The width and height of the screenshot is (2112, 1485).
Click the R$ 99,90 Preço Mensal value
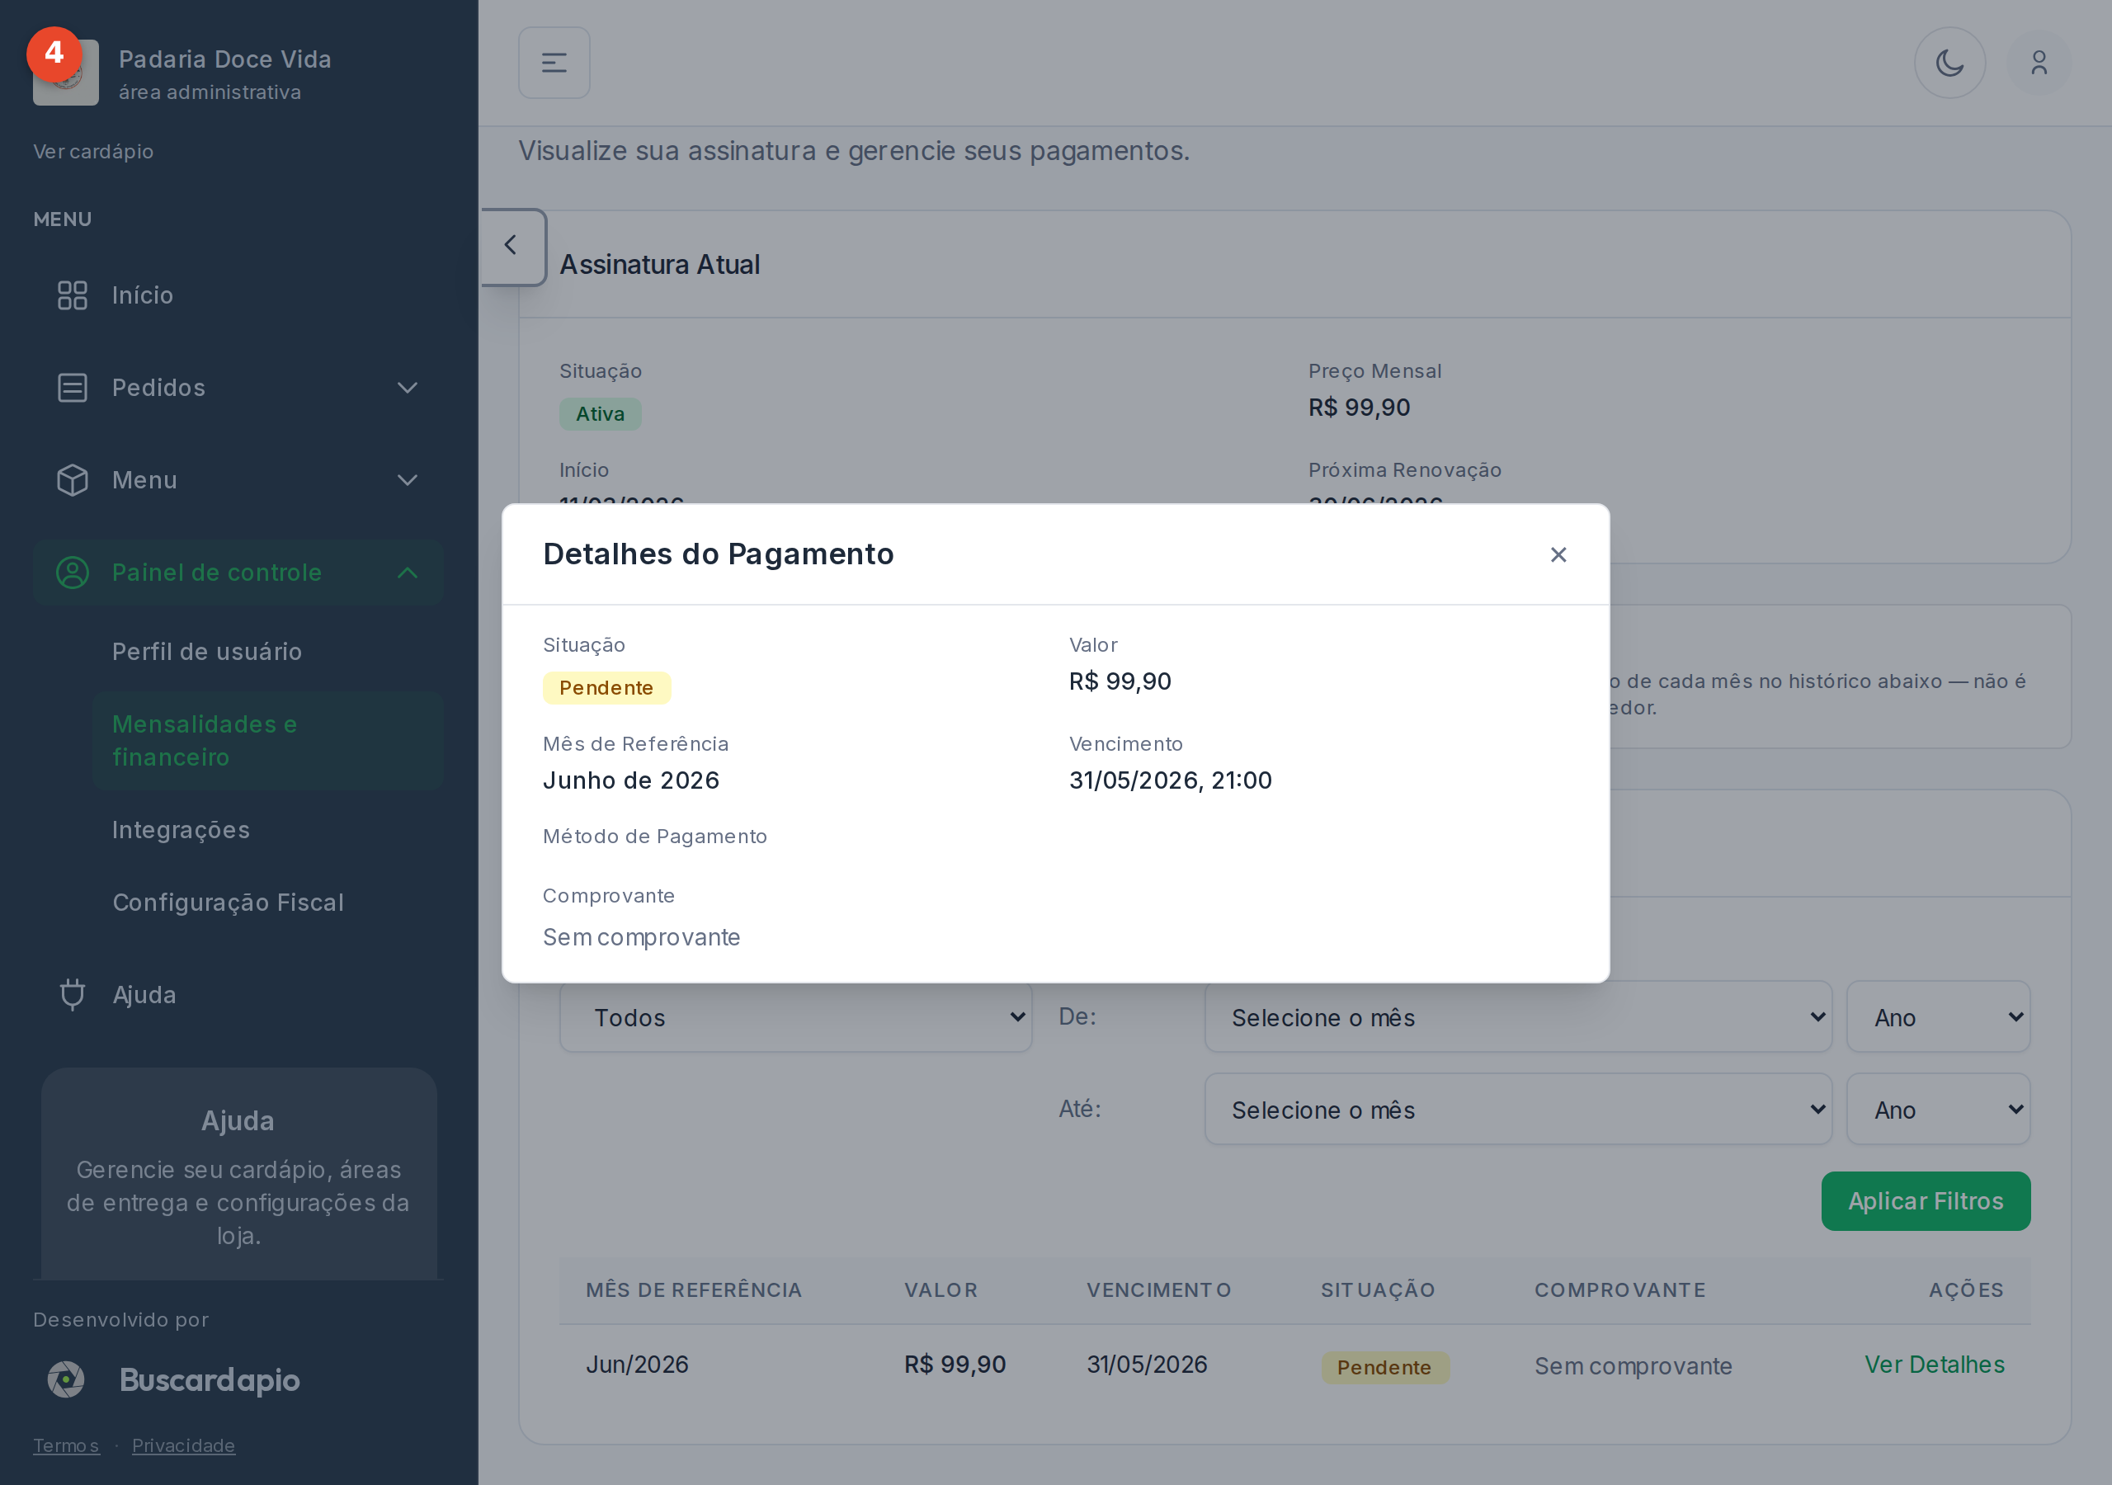[x=1359, y=408]
